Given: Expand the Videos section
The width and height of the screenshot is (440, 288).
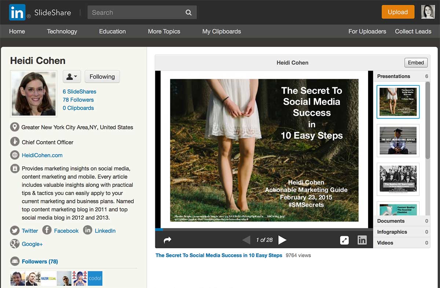Looking at the screenshot, I should 385,243.
